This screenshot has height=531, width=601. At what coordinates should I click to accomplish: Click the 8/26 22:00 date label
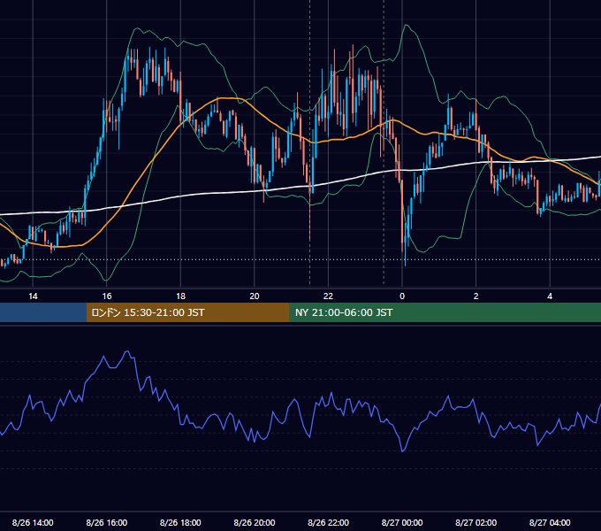point(328,522)
